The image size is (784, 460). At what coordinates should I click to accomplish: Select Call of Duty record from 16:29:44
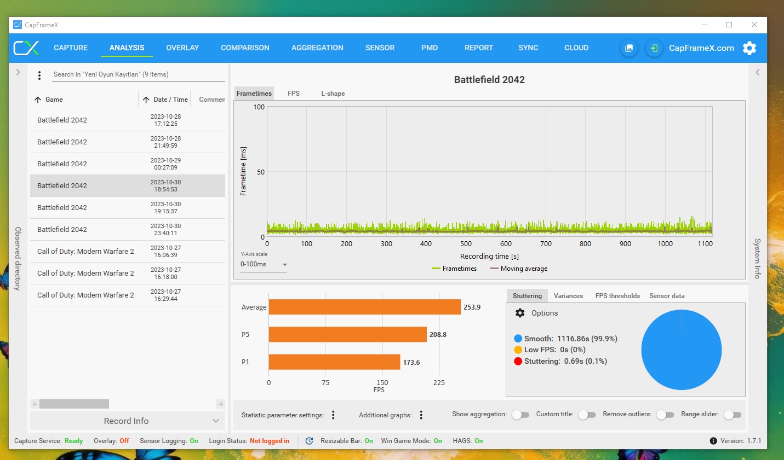(x=128, y=295)
